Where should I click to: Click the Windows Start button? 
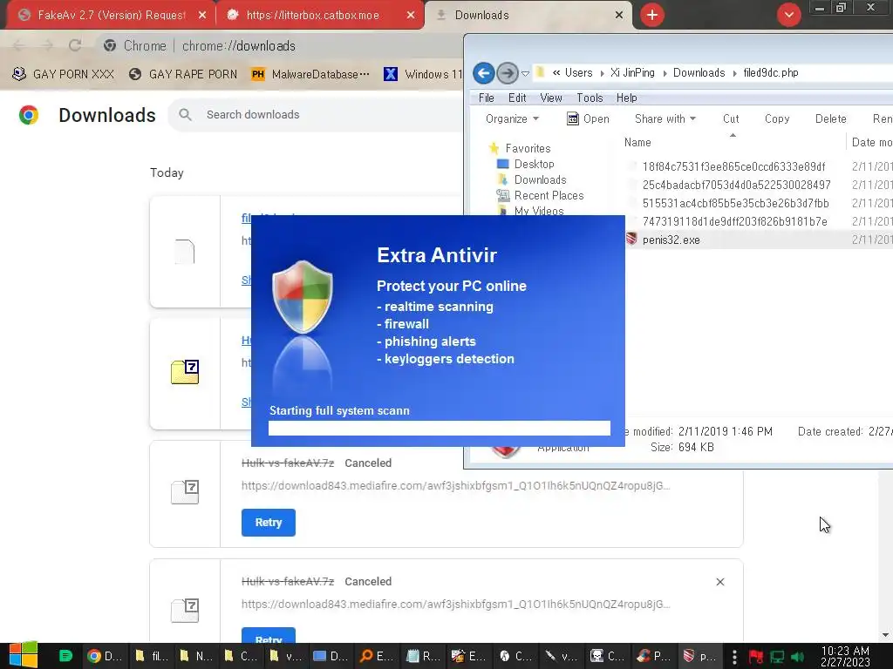(23, 656)
